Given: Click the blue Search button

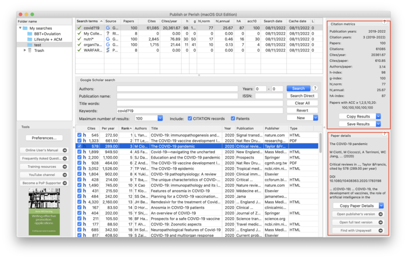Looking at the screenshot, I should (298, 88).
